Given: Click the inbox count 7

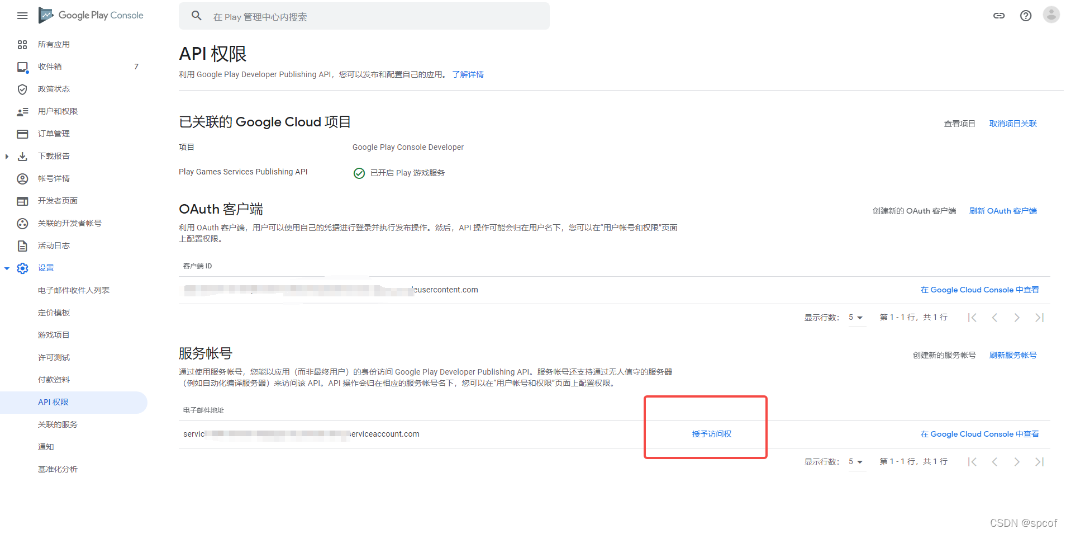Looking at the screenshot, I should click(136, 67).
